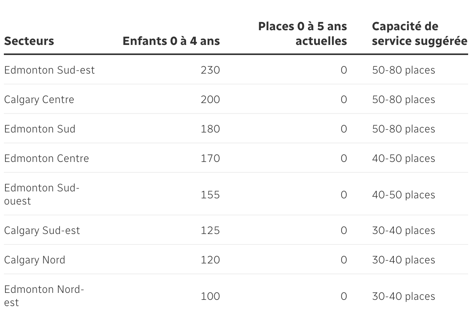Click the Secteurs column header
This screenshot has width=472, height=320.
(29, 41)
